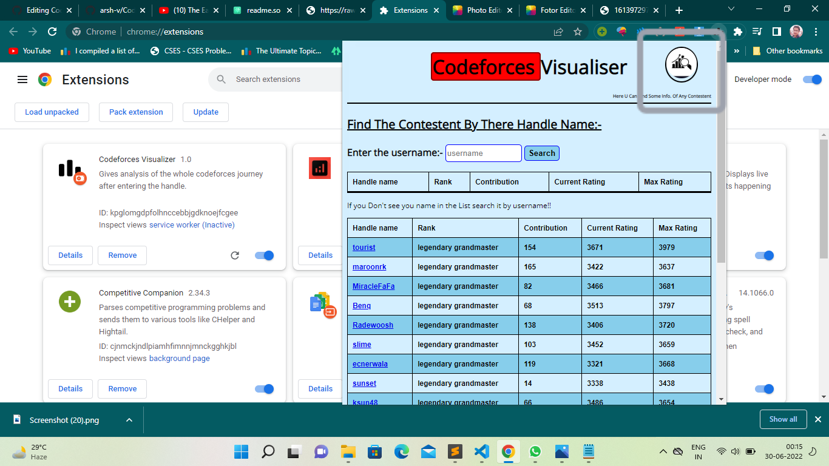Click the Codeforces Visualiser logo in the popup header
The width and height of the screenshot is (829, 466).
pyautogui.click(x=681, y=64)
